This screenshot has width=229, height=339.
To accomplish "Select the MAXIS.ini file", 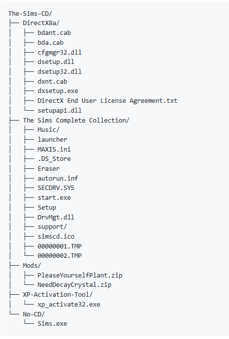I will coord(54,149).
